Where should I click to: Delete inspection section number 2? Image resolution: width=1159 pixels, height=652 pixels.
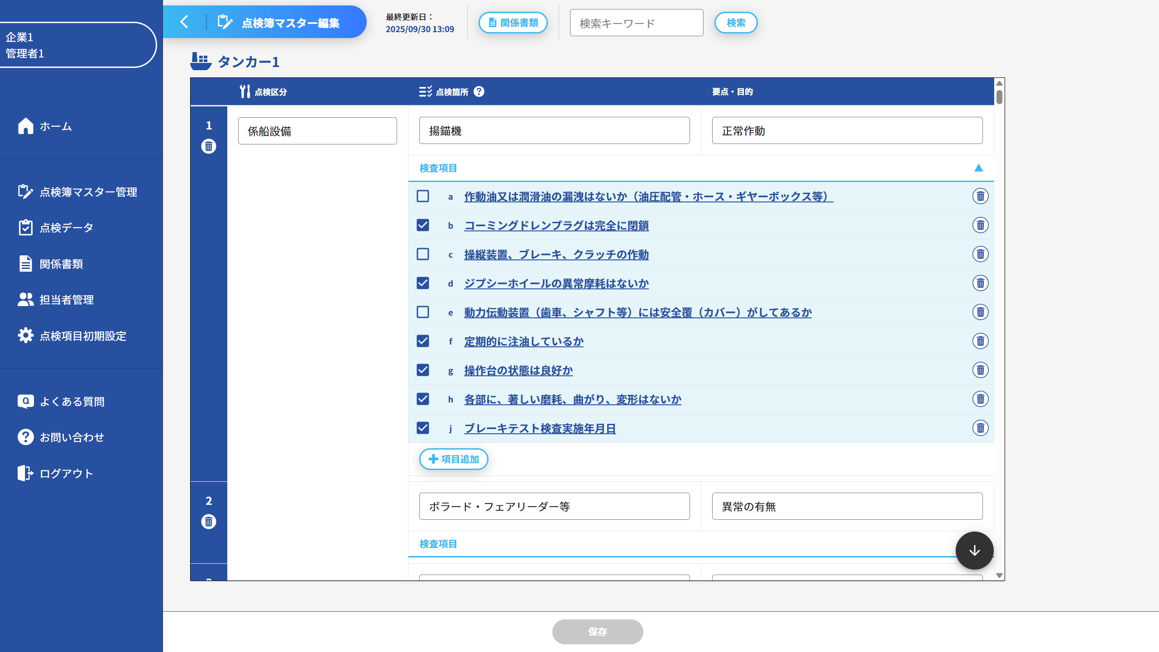pos(208,522)
